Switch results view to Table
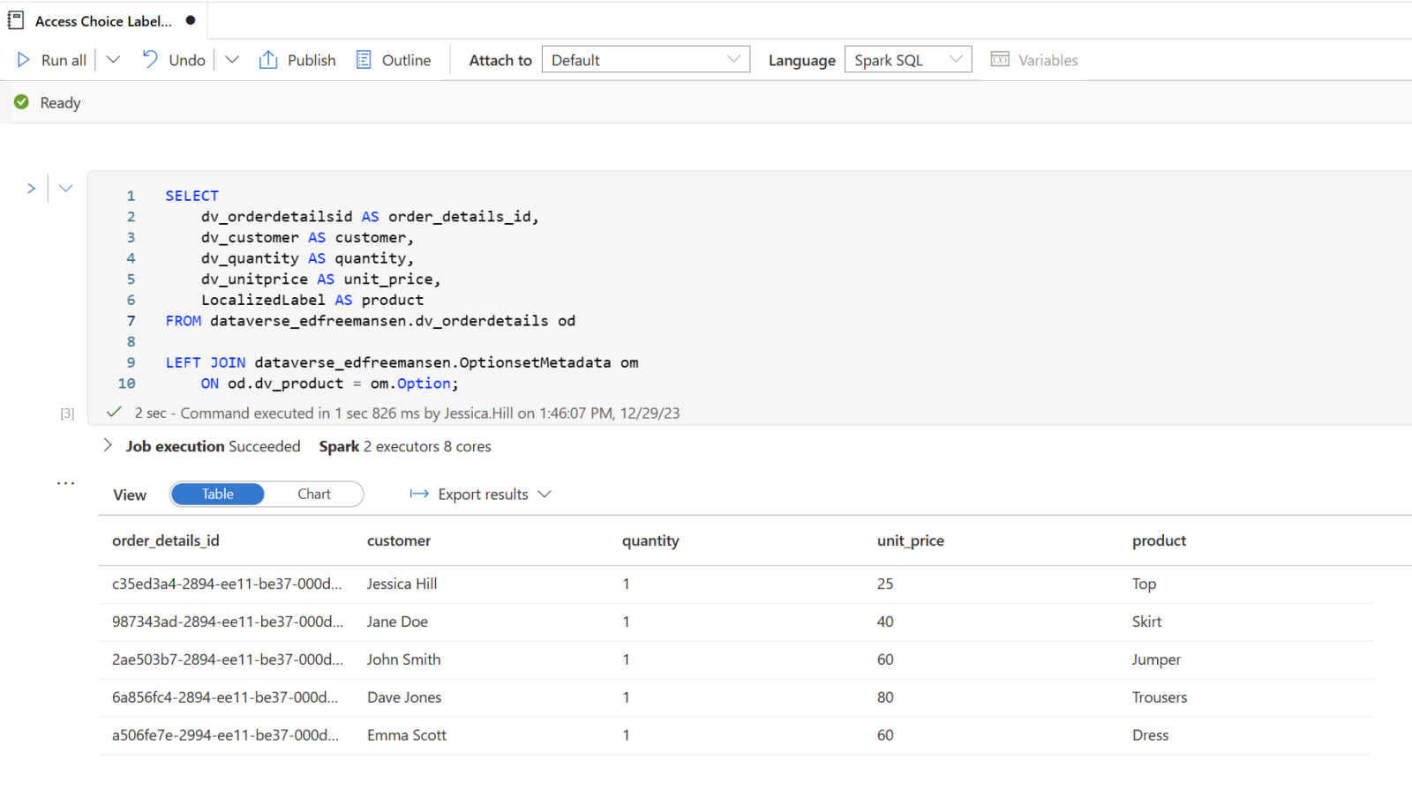Image resolution: width=1412 pixels, height=789 pixels. tap(217, 495)
